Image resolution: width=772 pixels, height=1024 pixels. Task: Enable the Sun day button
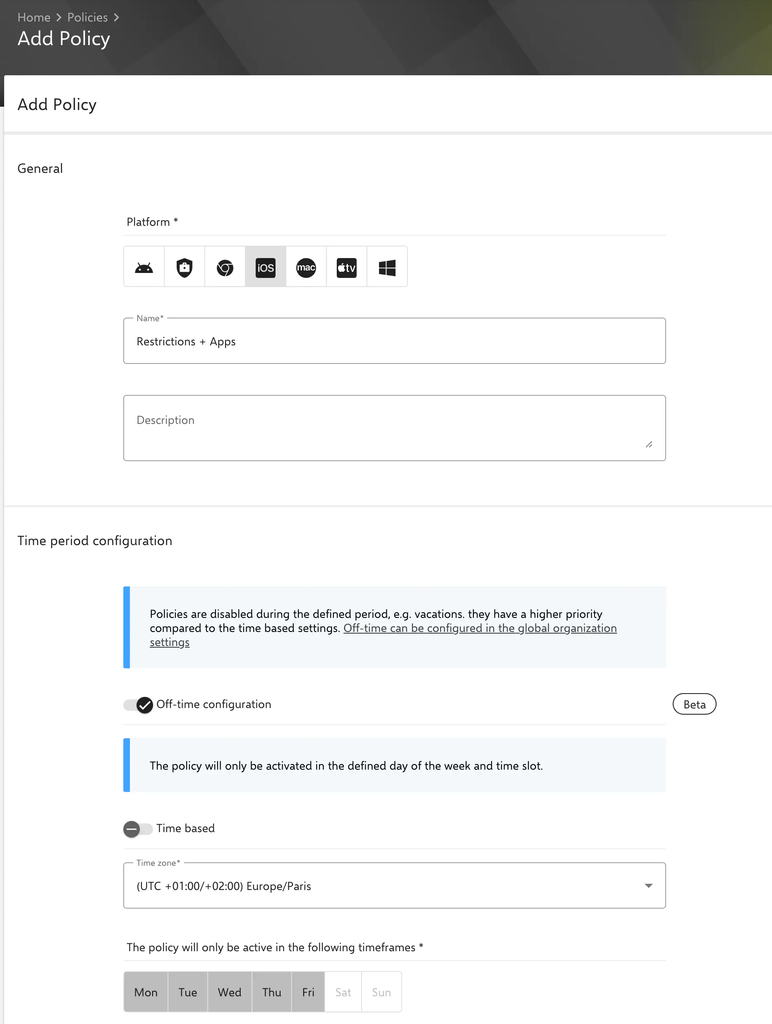click(x=381, y=992)
